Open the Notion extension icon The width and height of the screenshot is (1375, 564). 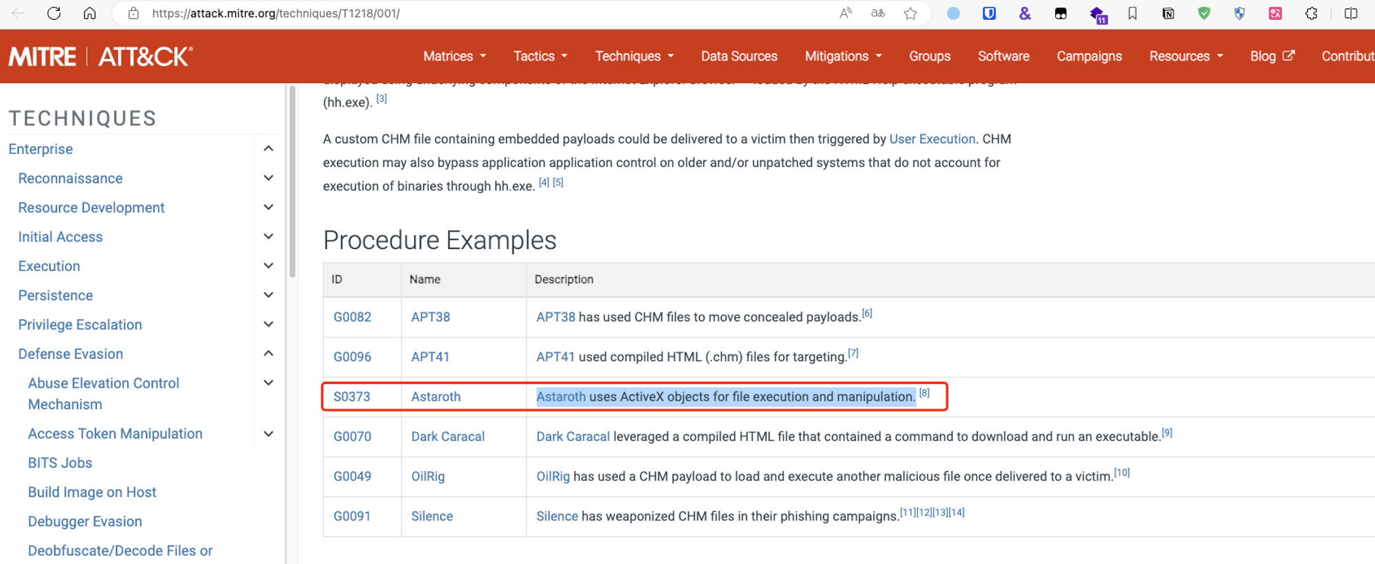point(1168,13)
